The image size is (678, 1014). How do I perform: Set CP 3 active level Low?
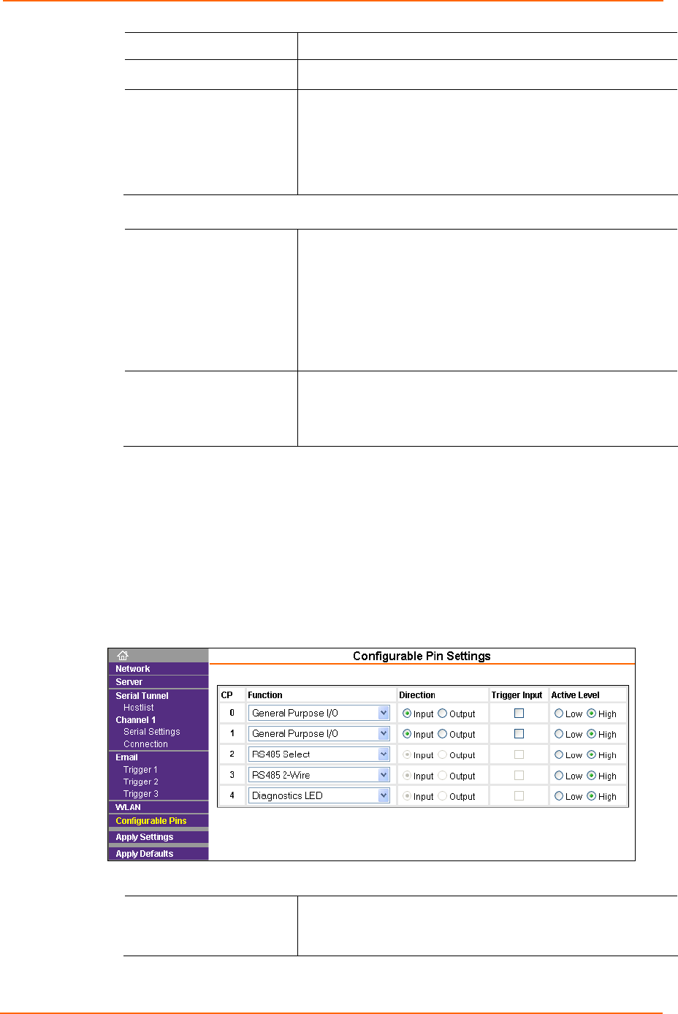[559, 776]
